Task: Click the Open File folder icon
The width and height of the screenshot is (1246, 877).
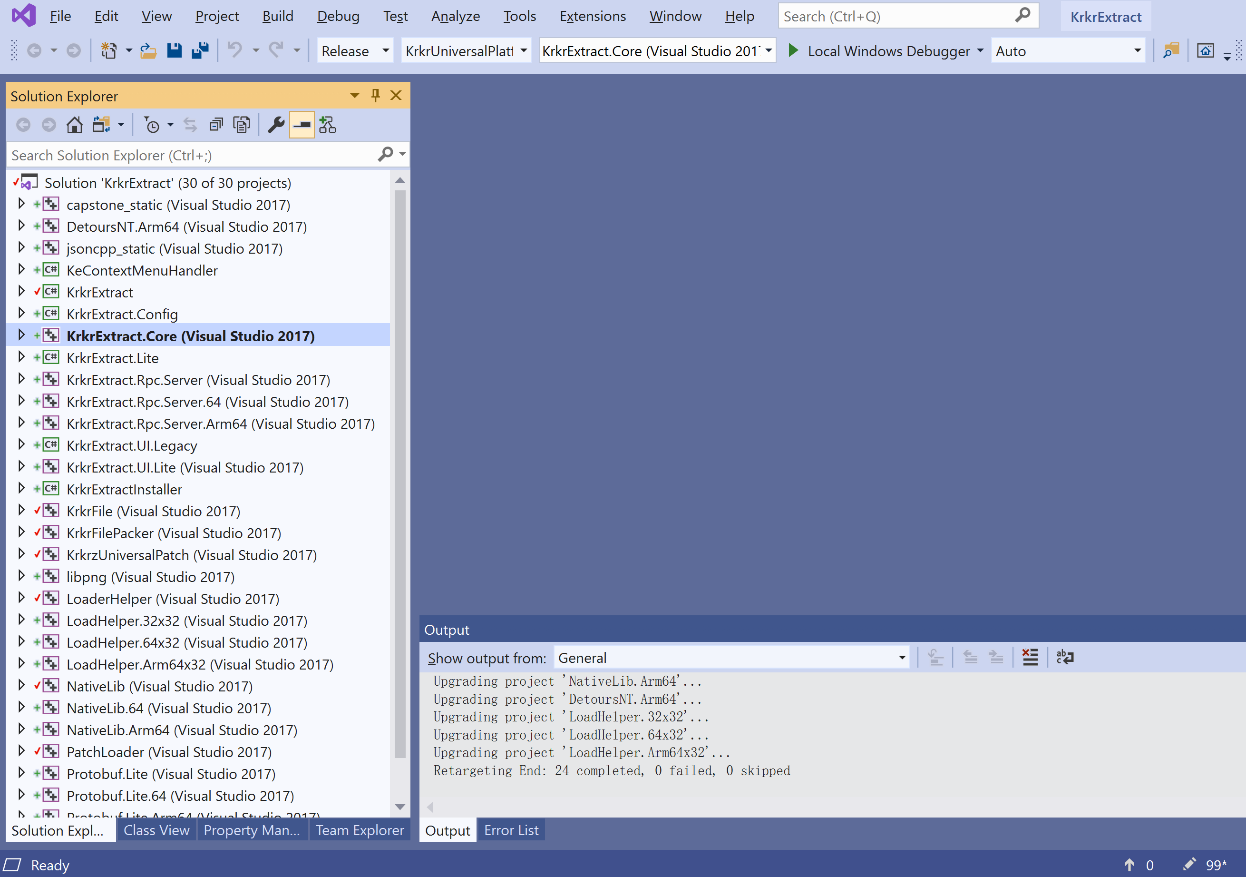Action: 148,51
